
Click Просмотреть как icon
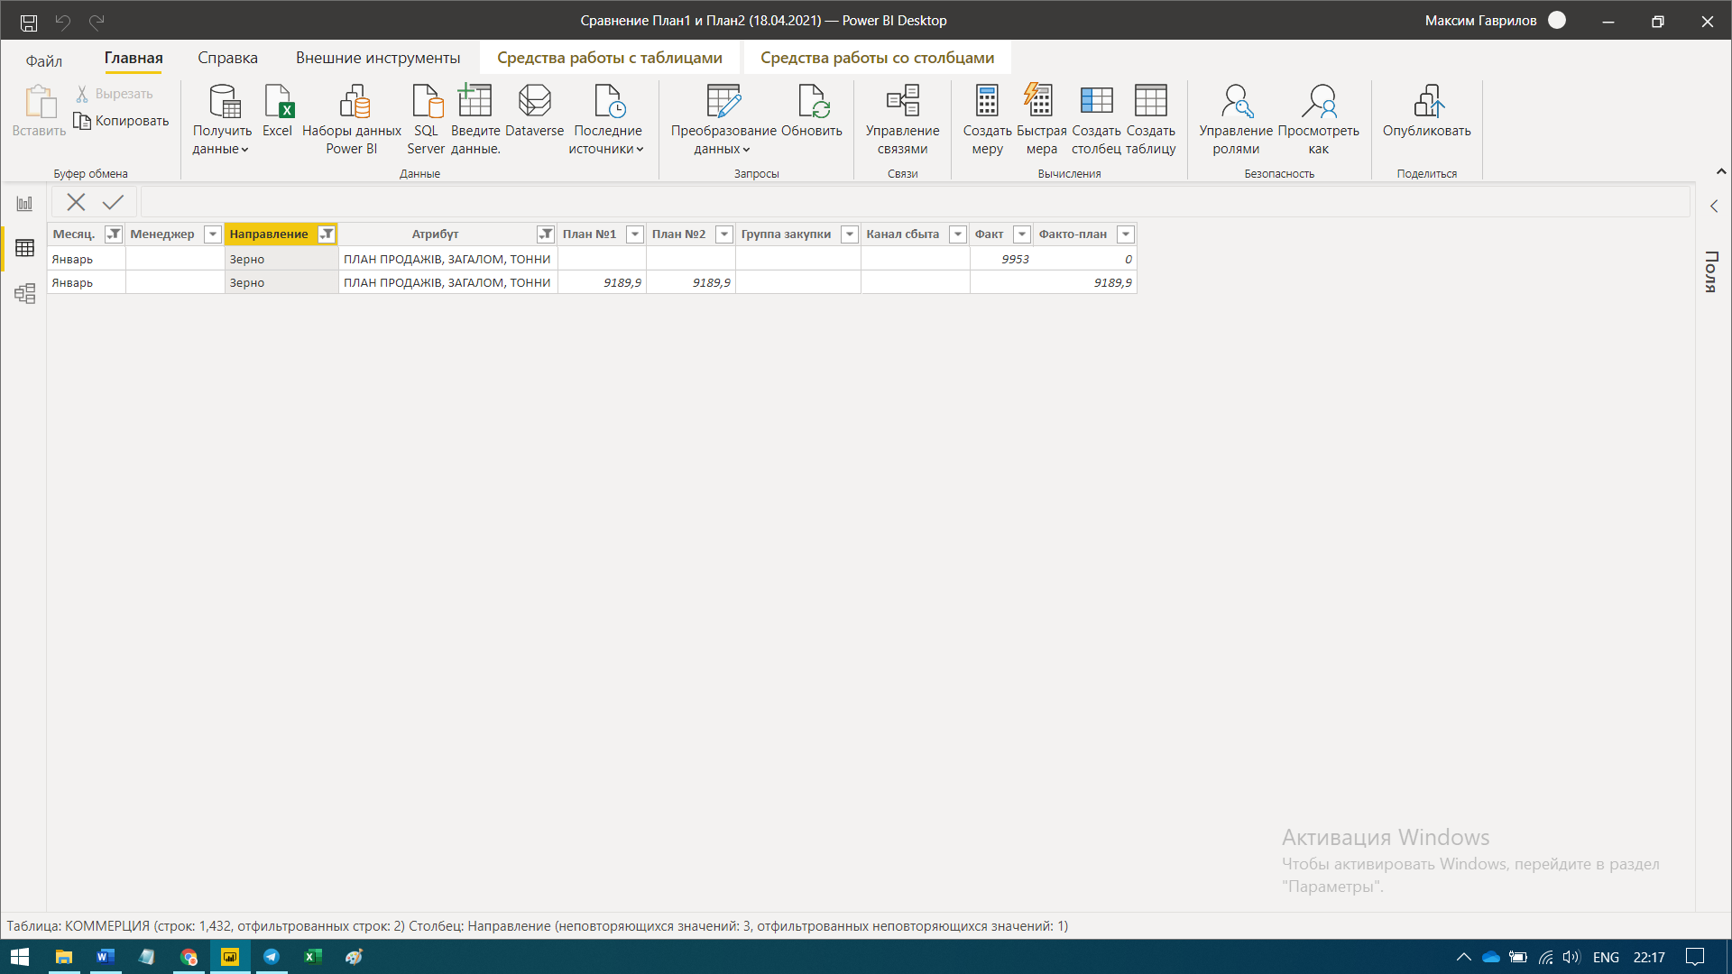tap(1319, 101)
